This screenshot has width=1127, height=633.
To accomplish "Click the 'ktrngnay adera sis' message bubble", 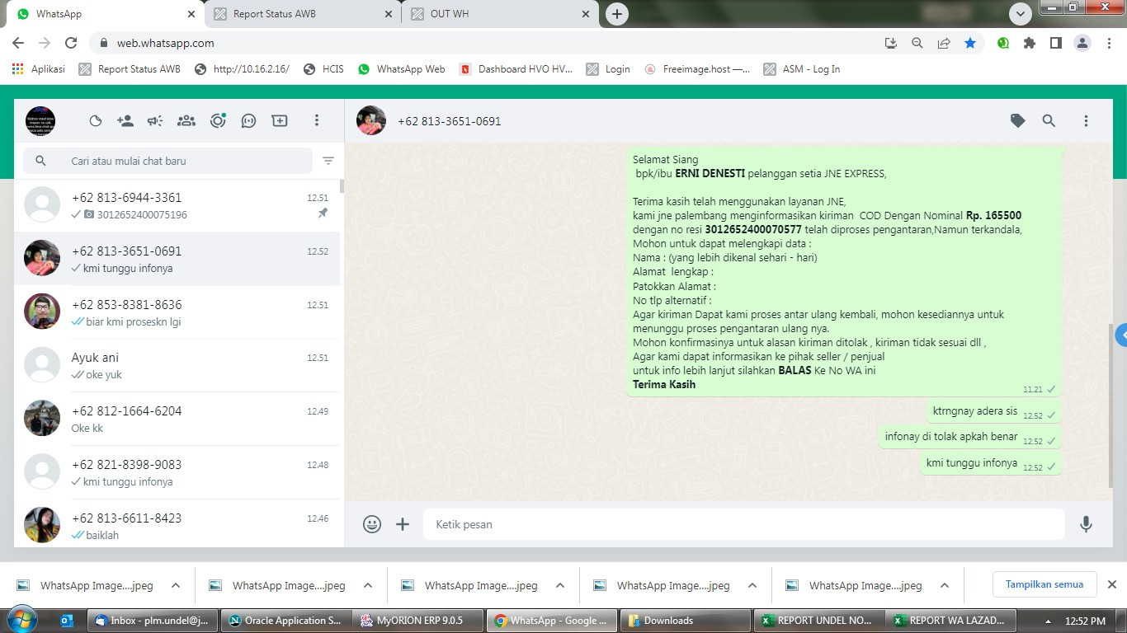I will (x=993, y=410).
